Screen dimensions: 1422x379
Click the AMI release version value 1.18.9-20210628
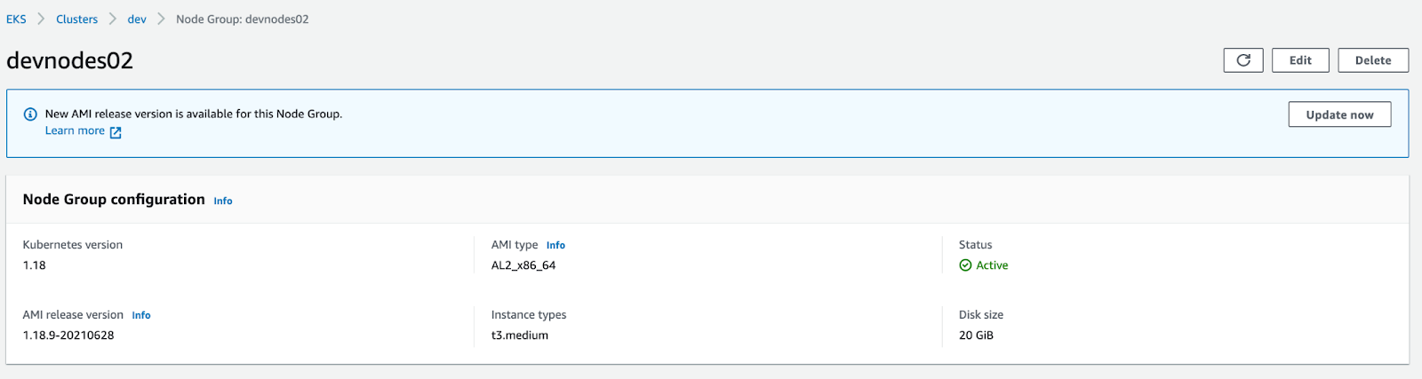[x=68, y=336]
